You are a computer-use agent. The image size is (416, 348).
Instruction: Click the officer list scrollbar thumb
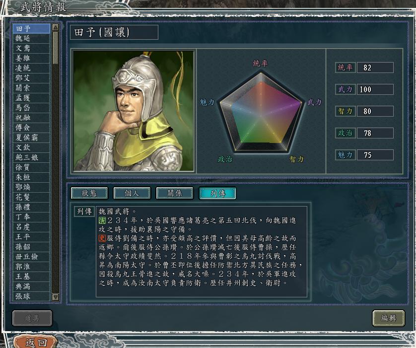click(x=56, y=48)
